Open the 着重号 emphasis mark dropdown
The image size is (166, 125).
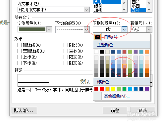point(149,29)
